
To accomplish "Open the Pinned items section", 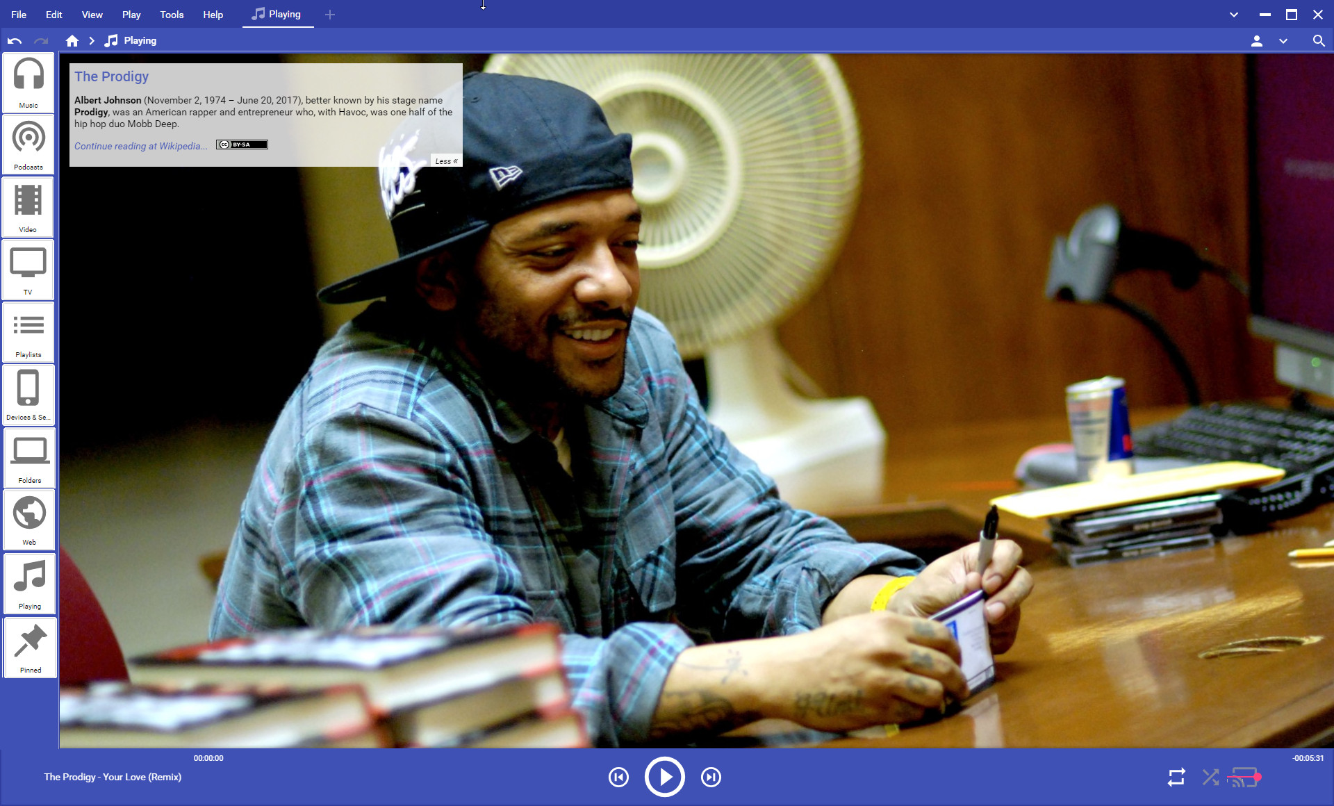I will (x=30, y=648).
